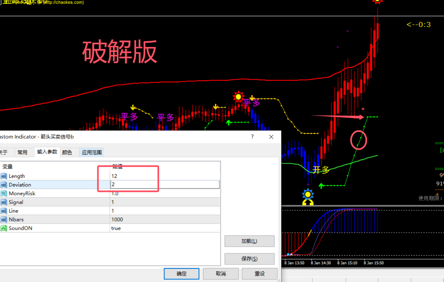The height and width of the screenshot is (282, 444).
Task: Click the 重设 button to reset parameters
Action: (x=260, y=273)
